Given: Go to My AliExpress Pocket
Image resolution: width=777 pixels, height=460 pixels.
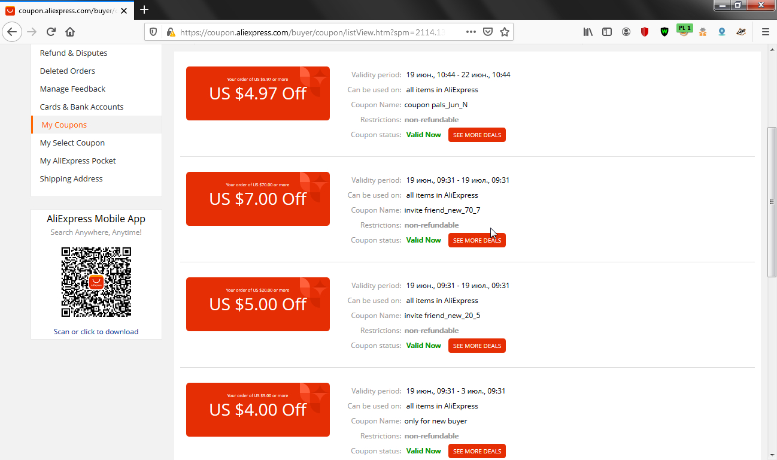Looking at the screenshot, I should point(78,161).
